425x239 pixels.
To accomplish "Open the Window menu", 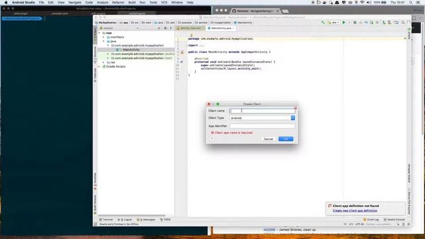I will click(177, 3).
